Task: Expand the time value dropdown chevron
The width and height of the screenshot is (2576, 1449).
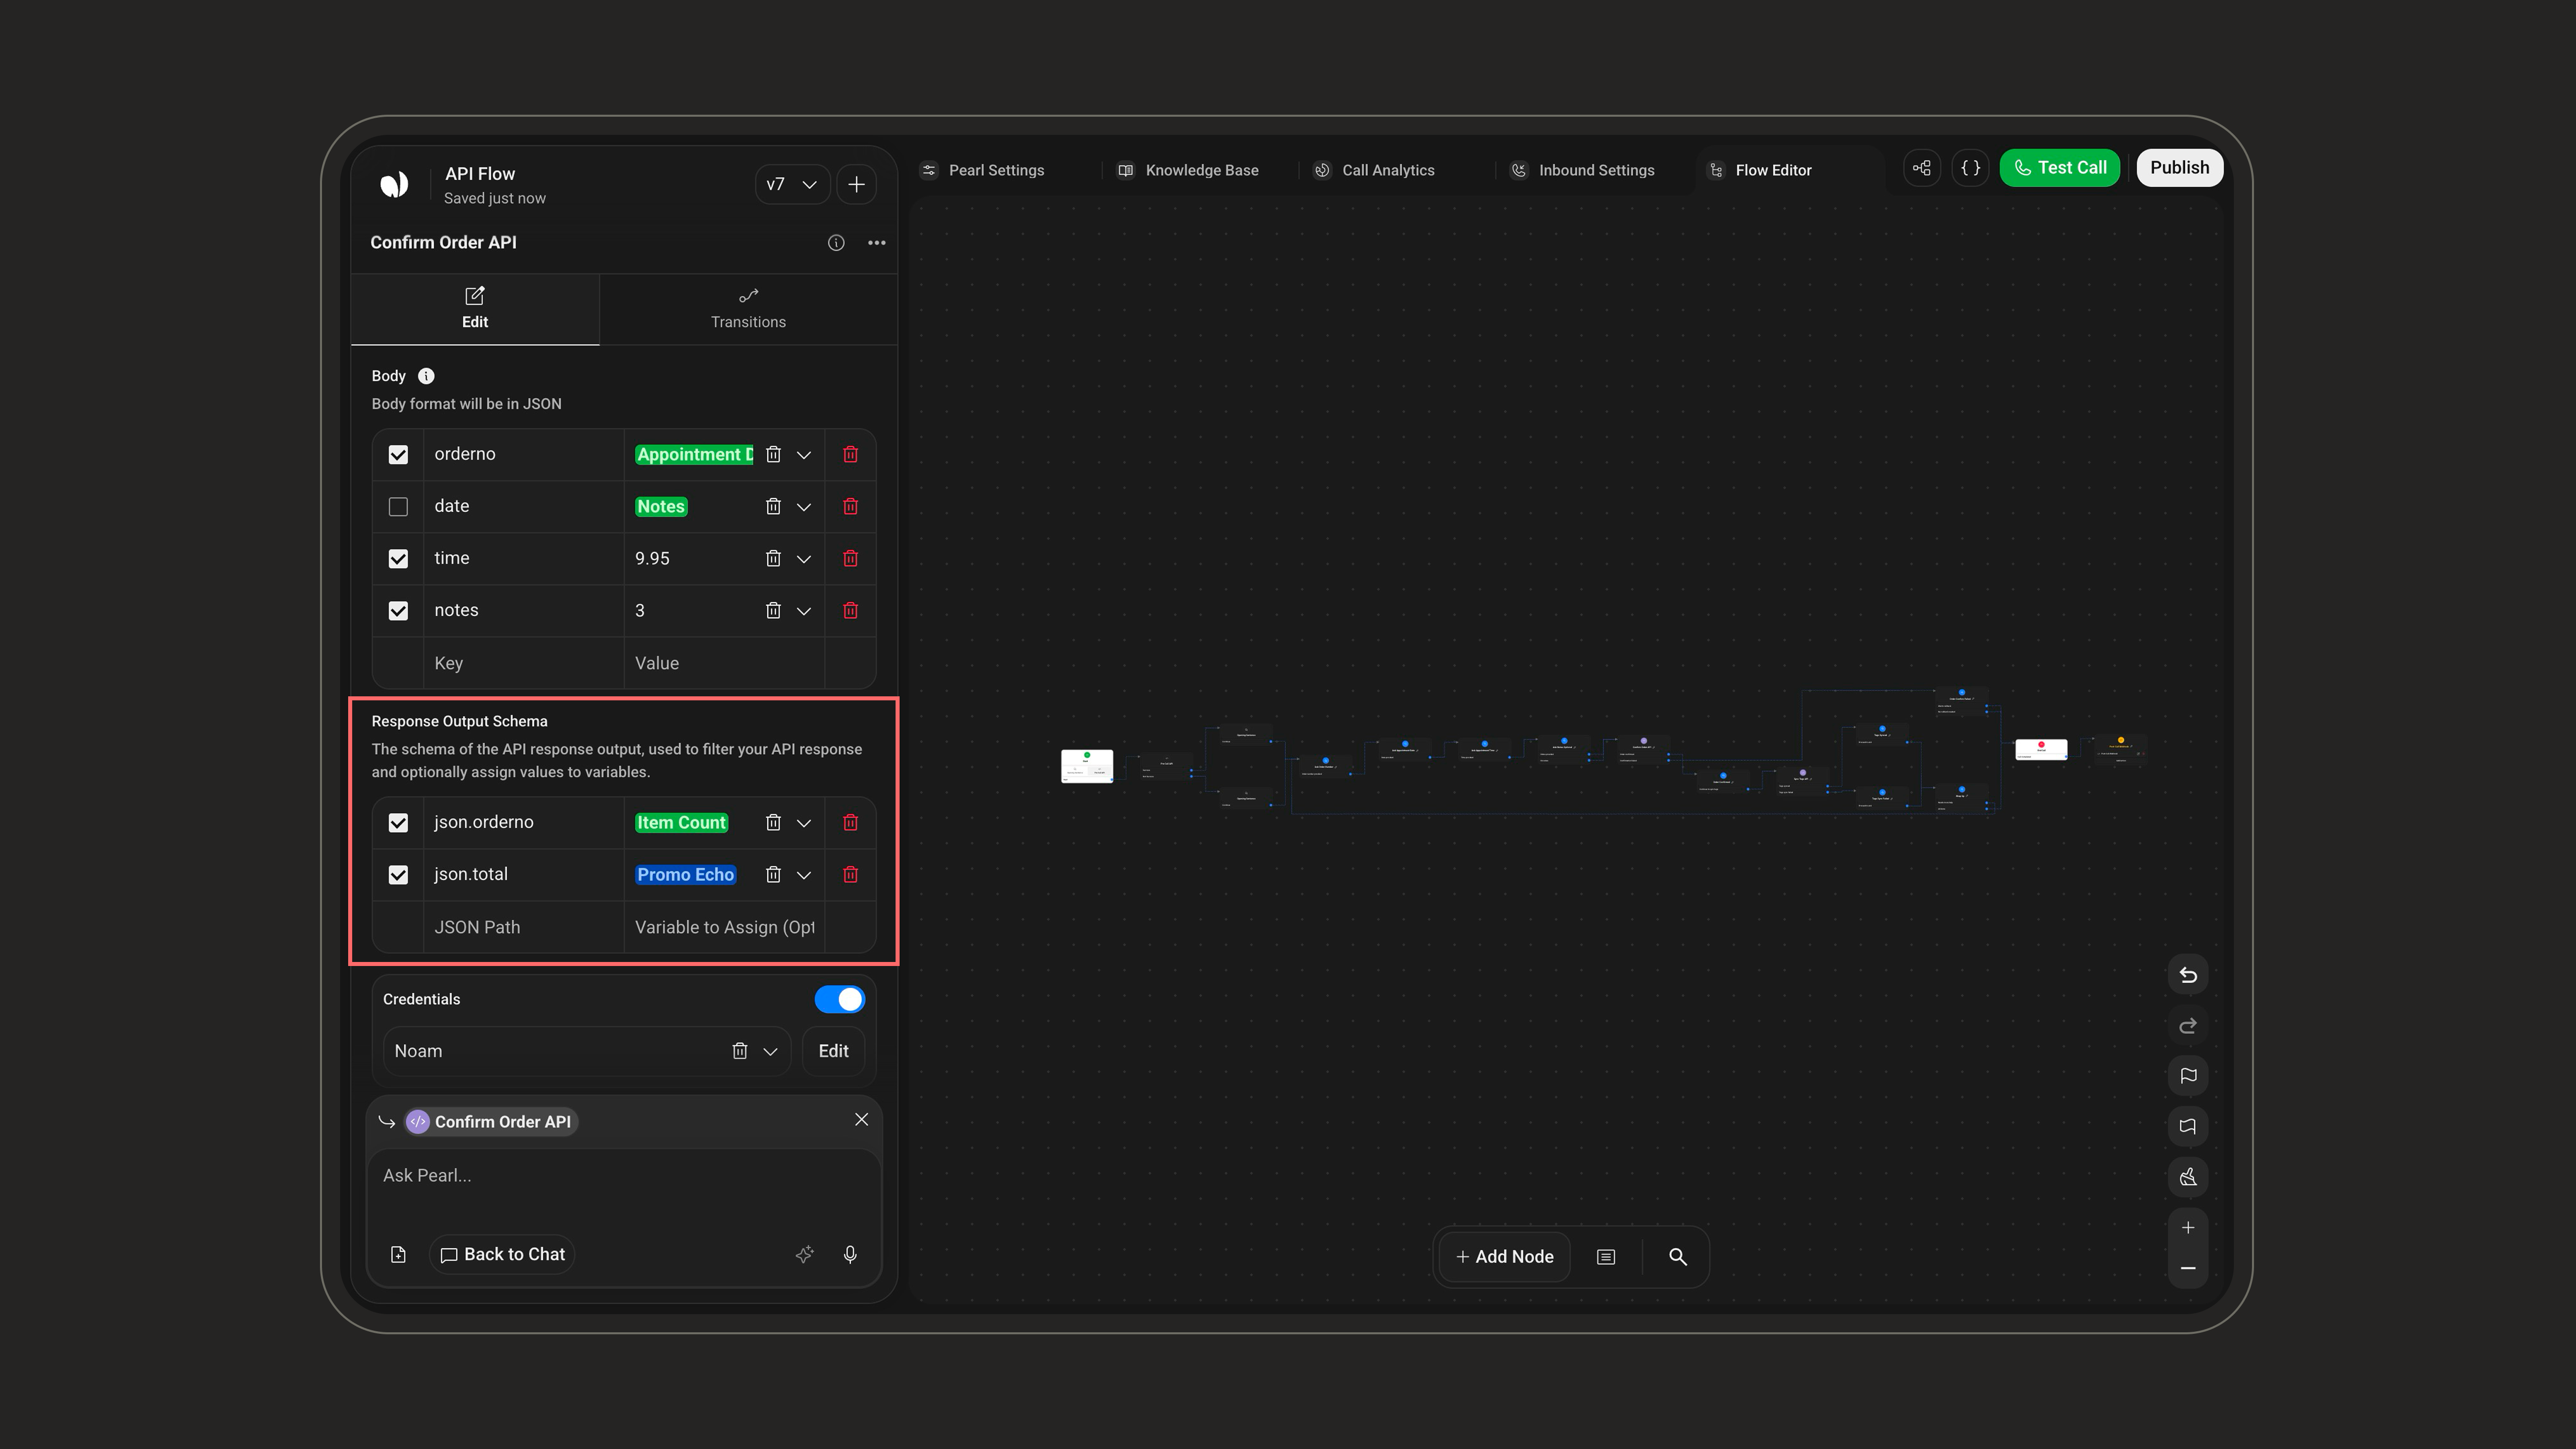Action: click(803, 558)
